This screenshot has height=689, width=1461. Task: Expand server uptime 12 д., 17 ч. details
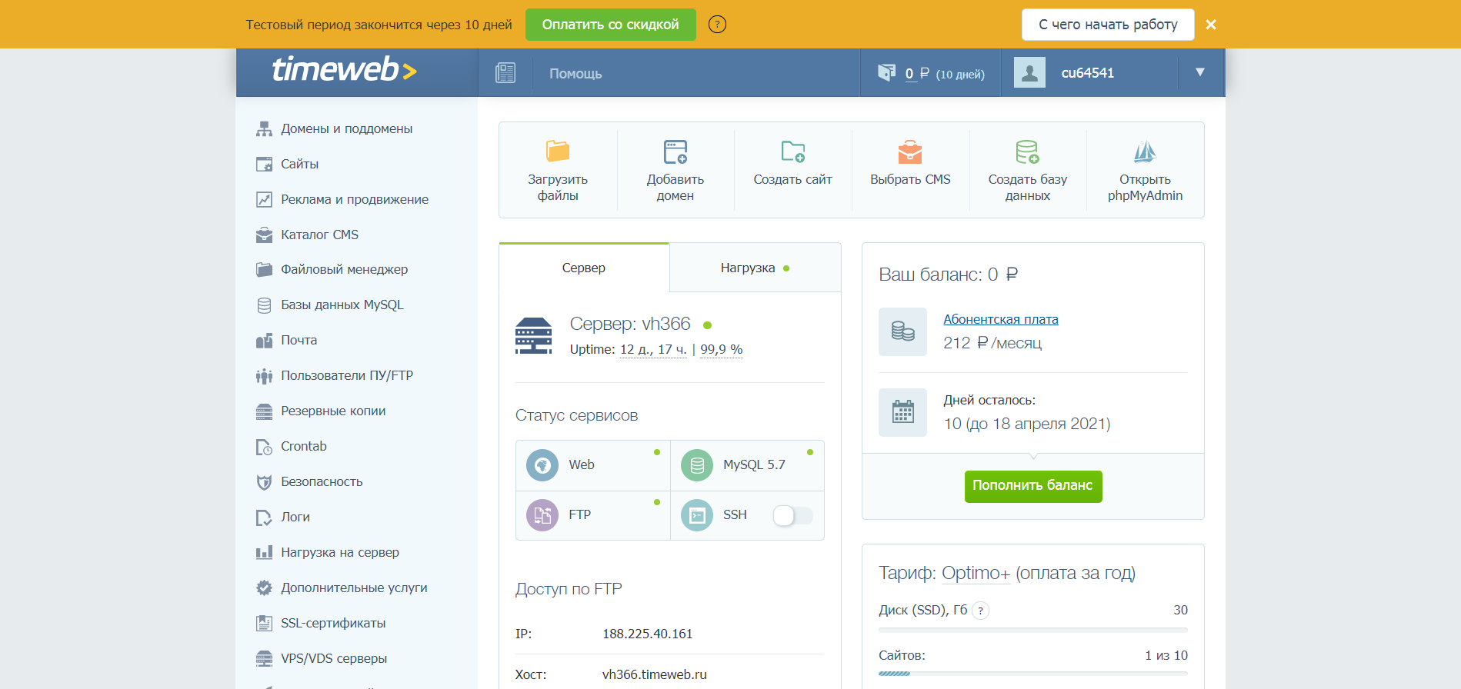point(653,350)
